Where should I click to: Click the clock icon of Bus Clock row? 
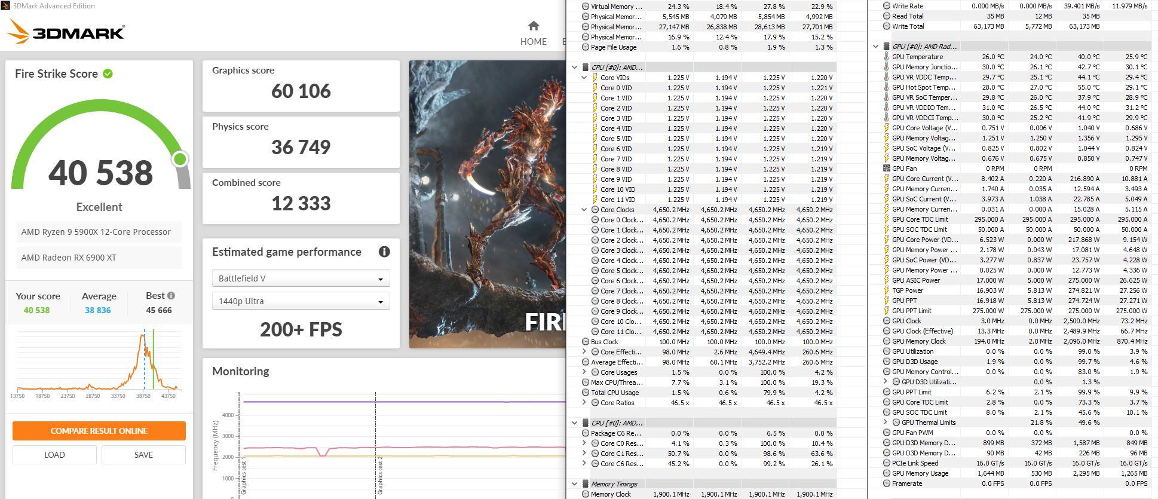pyautogui.click(x=586, y=342)
